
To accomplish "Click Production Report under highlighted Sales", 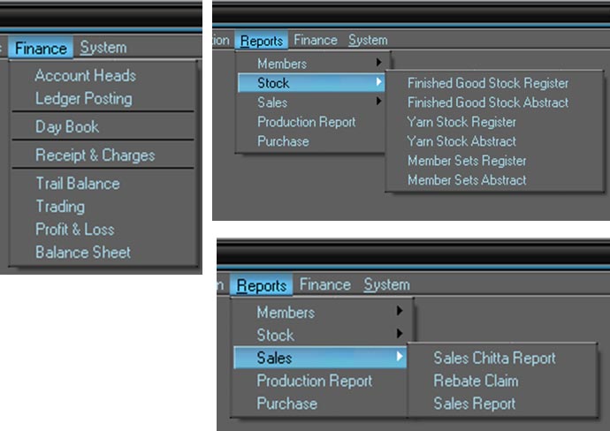I will pos(315,381).
